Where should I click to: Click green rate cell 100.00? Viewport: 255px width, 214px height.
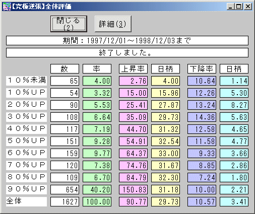tap(97, 201)
